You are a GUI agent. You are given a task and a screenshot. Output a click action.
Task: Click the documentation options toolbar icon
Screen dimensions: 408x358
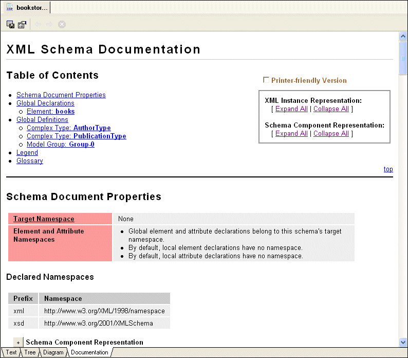pyautogui.click(x=22, y=24)
